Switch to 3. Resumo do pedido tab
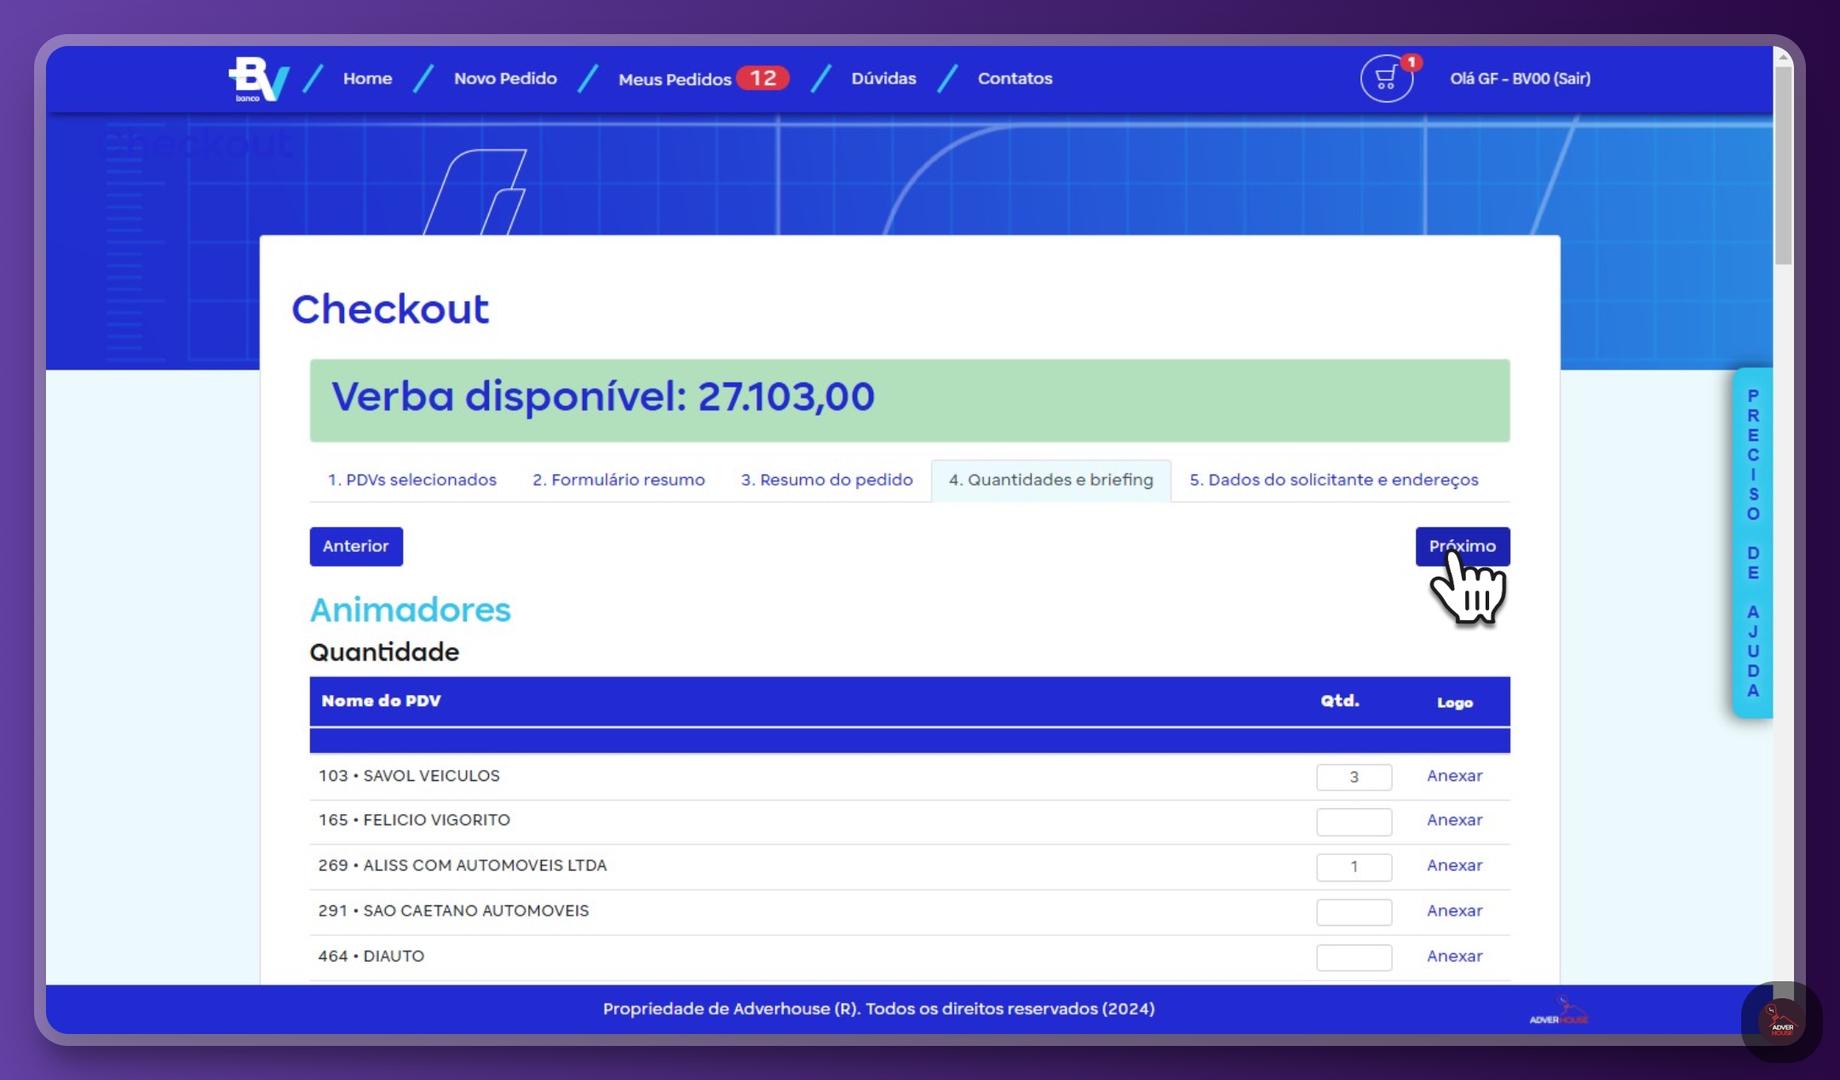The image size is (1840, 1080). [826, 480]
